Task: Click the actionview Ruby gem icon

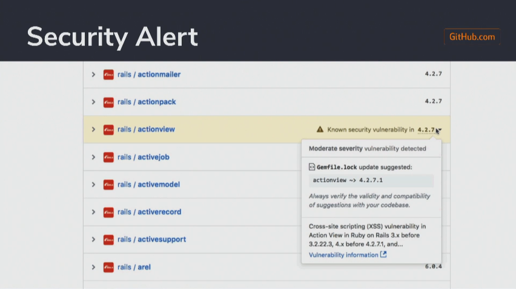Action: pyautogui.click(x=108, y=130)
